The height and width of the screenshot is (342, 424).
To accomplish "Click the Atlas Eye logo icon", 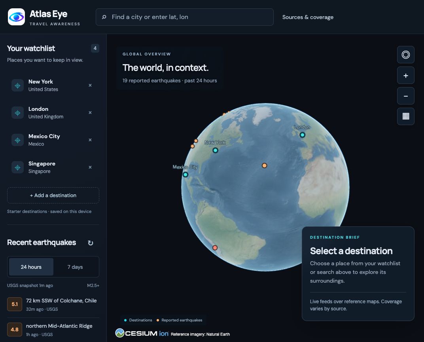I will pyautogui.click(x=17, y=17).
